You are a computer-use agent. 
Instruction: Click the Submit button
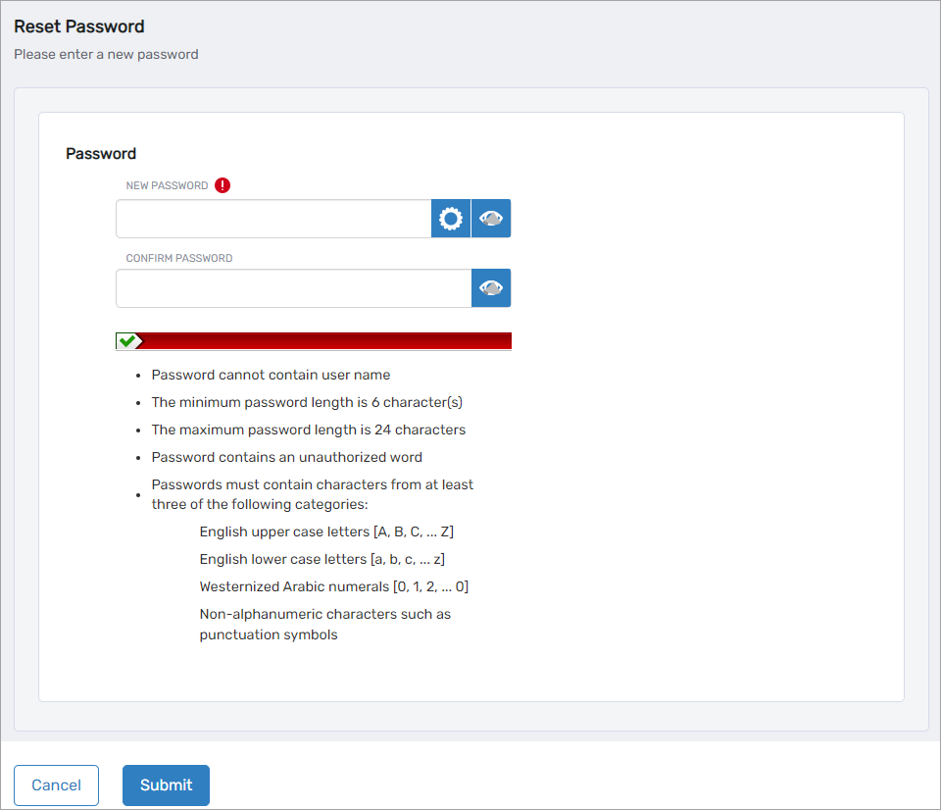(166, 785)
